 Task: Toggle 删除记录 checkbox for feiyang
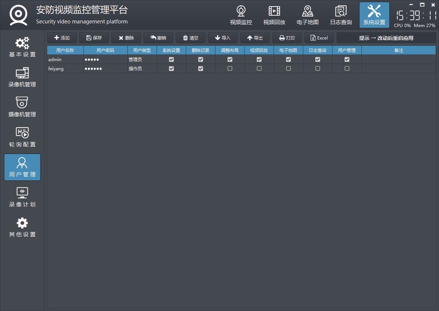tap(200, 68)
